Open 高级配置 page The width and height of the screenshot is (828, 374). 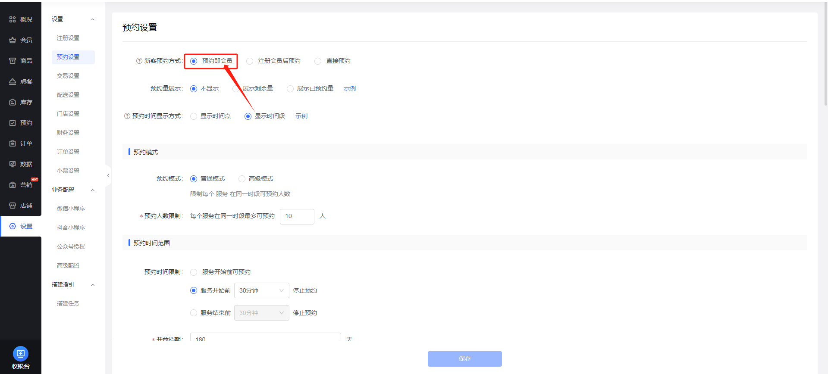pos(68,265)
